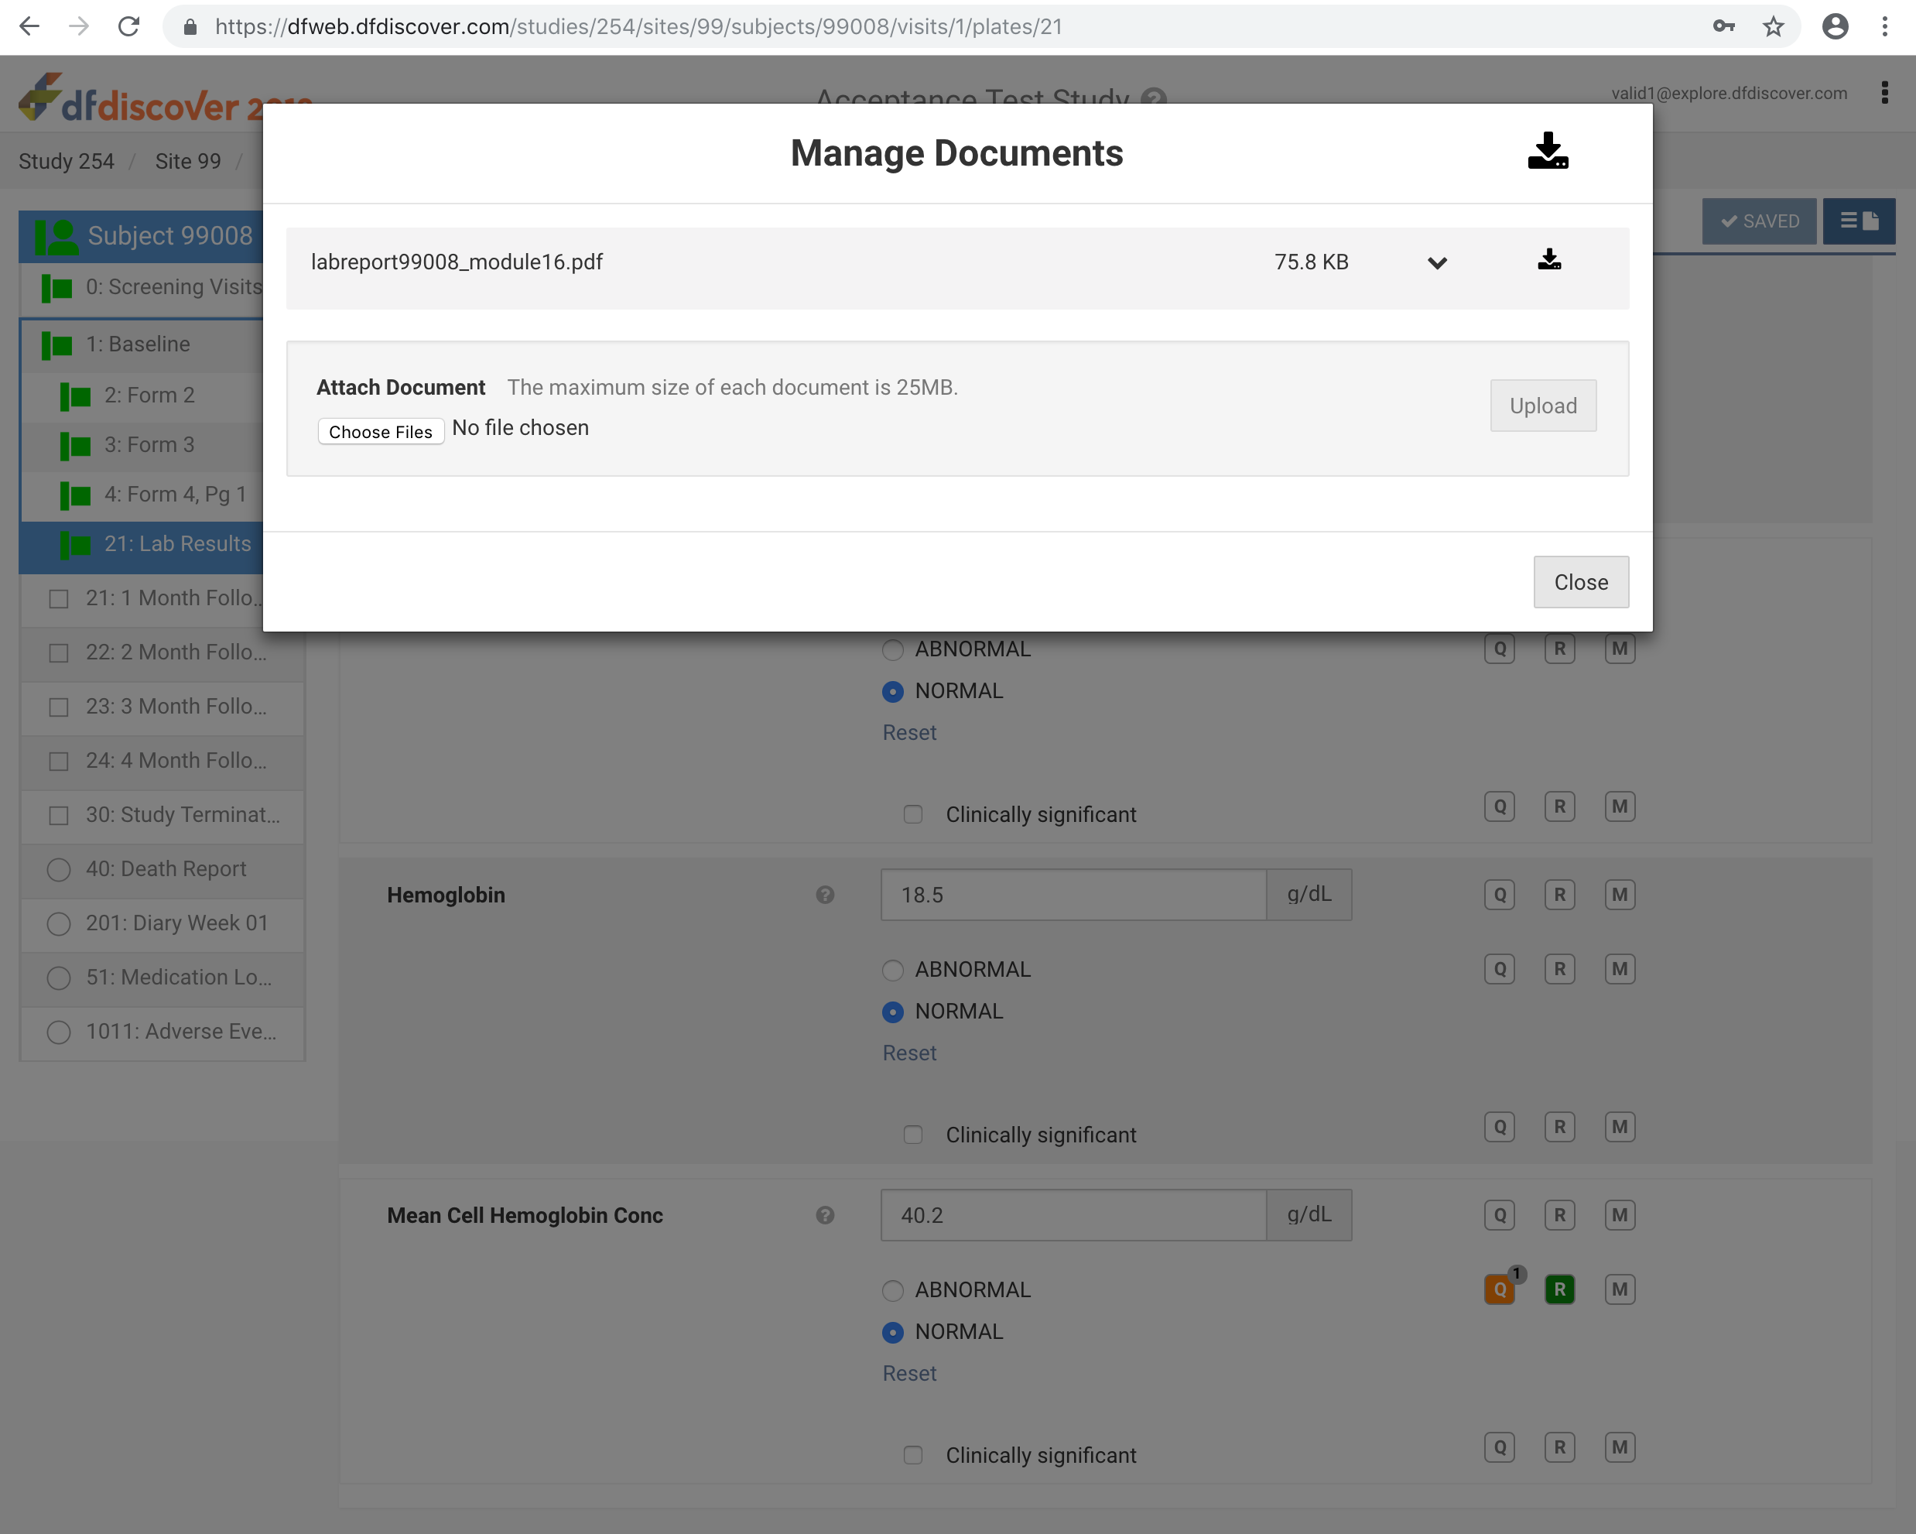Select NORMAL for Mean Cell Hemoglobin Conc
This screenshot has height=1534, width=1916.
pos(892,1332)
